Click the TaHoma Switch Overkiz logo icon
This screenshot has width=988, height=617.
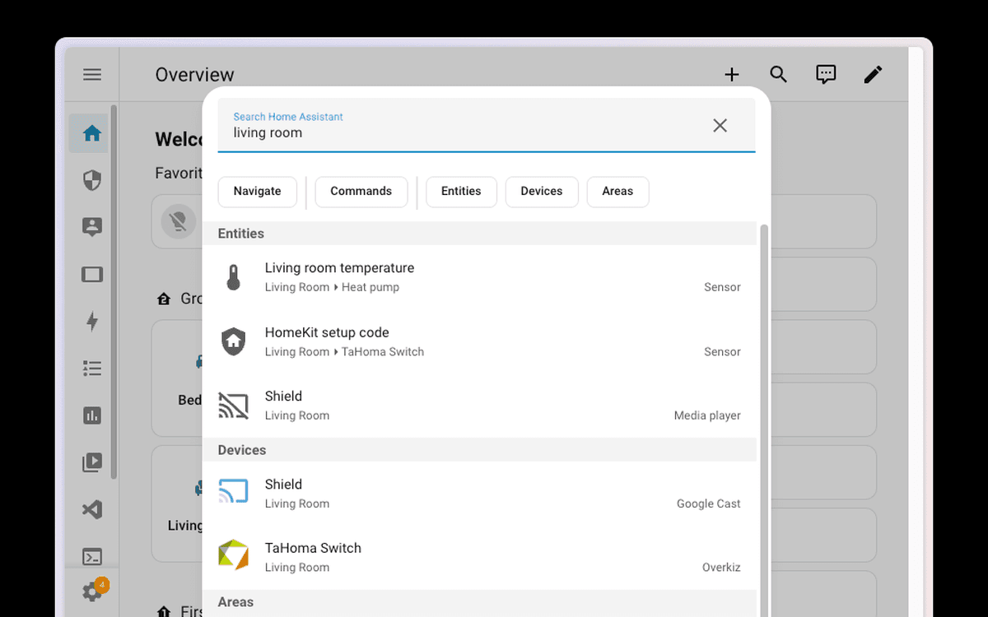coord(234,555)
